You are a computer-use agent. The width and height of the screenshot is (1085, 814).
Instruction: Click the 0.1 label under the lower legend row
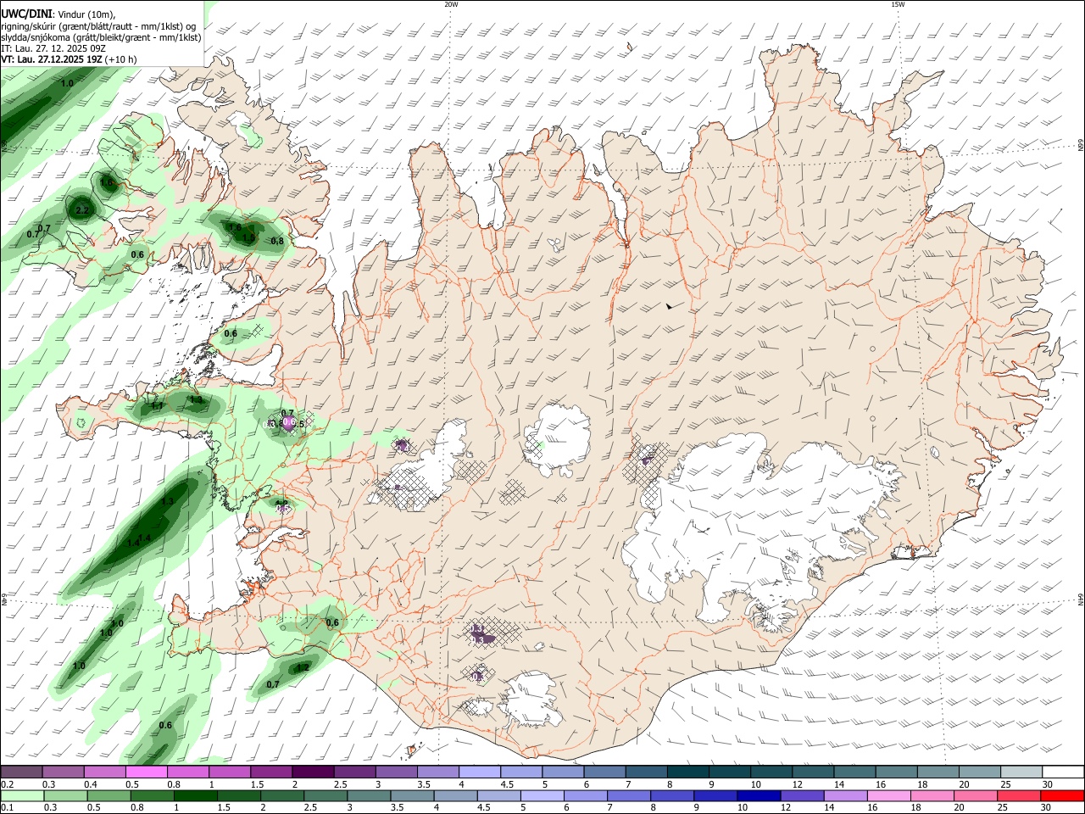8,808
